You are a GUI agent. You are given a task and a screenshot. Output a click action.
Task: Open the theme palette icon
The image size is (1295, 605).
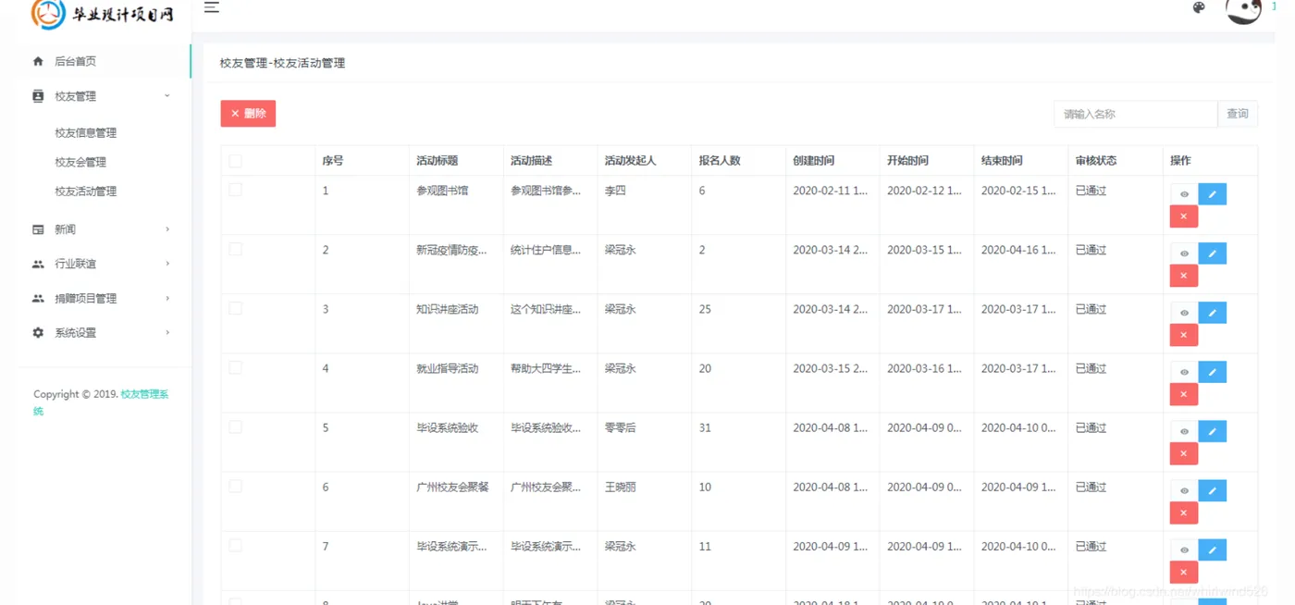pos(1199,8)
